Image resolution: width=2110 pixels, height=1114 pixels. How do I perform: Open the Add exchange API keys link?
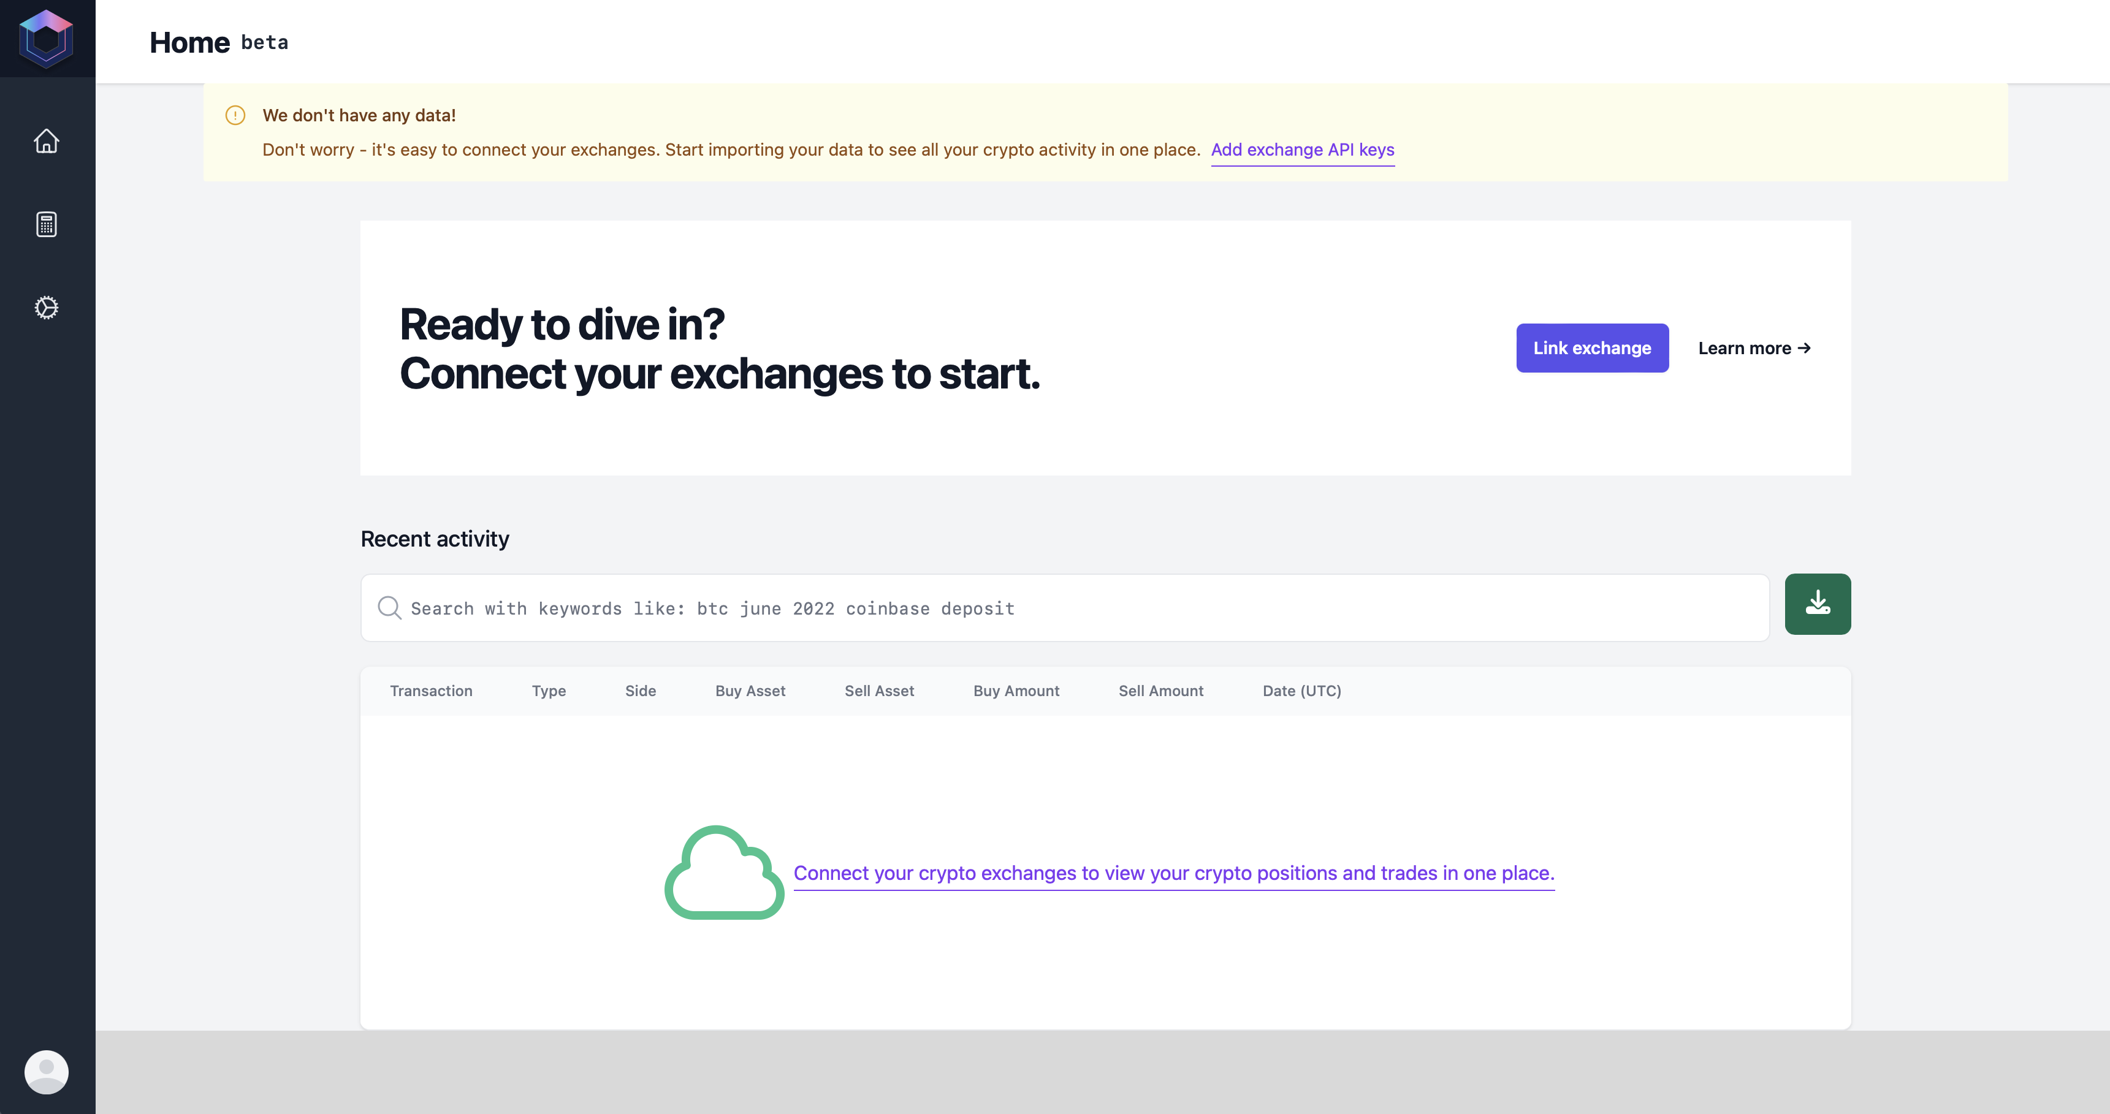click(x=1303, y=150)
